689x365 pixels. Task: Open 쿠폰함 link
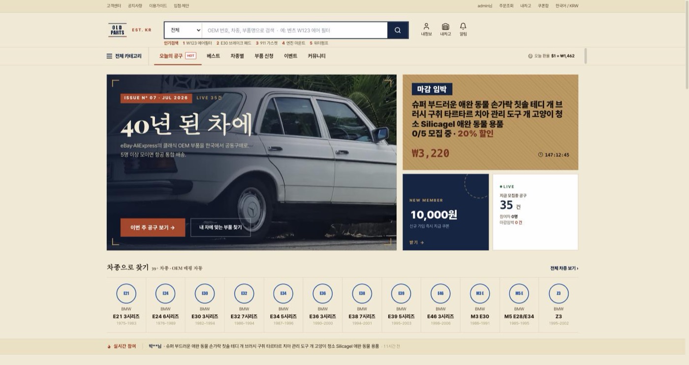(x=543, y=6)
